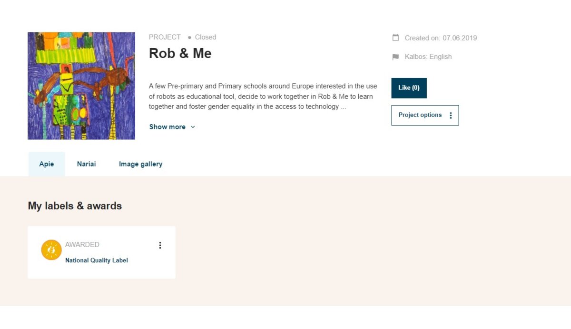Viewport: 571px width, 329px height.
Task: Click the AWARDED status text on the card
Action: (82, 245)
